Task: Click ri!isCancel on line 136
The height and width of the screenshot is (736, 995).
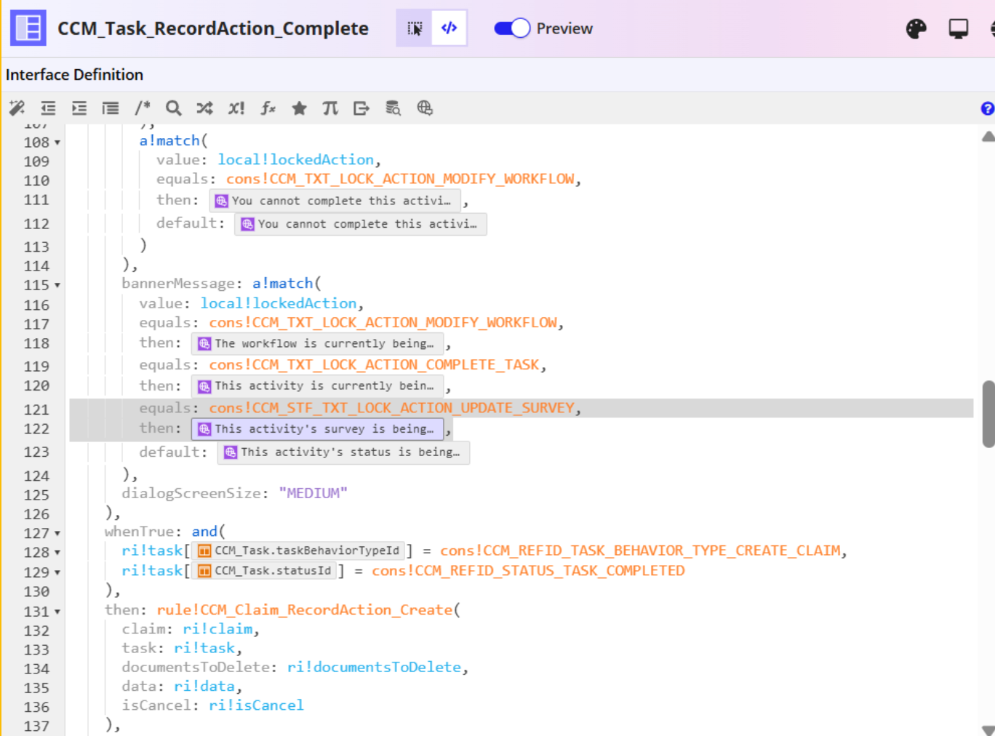Action: pos(256,705)
